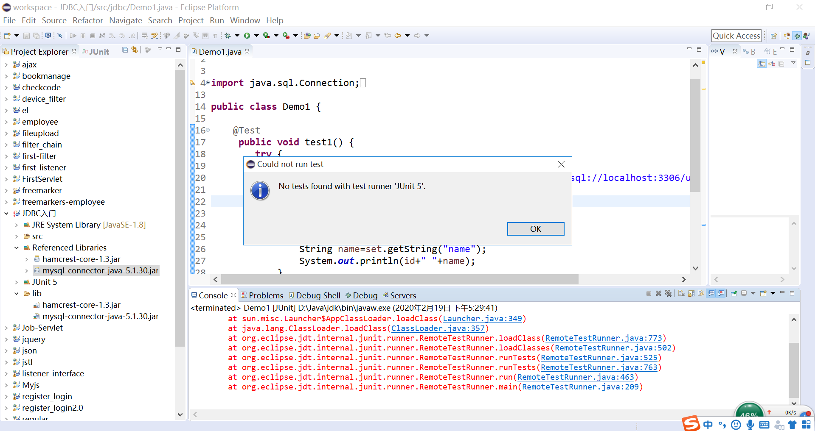Toggle Scroll Lock in Console
Screen dimensions: 815x431
coord(691,293)
